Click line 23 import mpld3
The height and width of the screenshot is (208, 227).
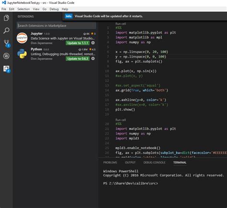[127, 139]
